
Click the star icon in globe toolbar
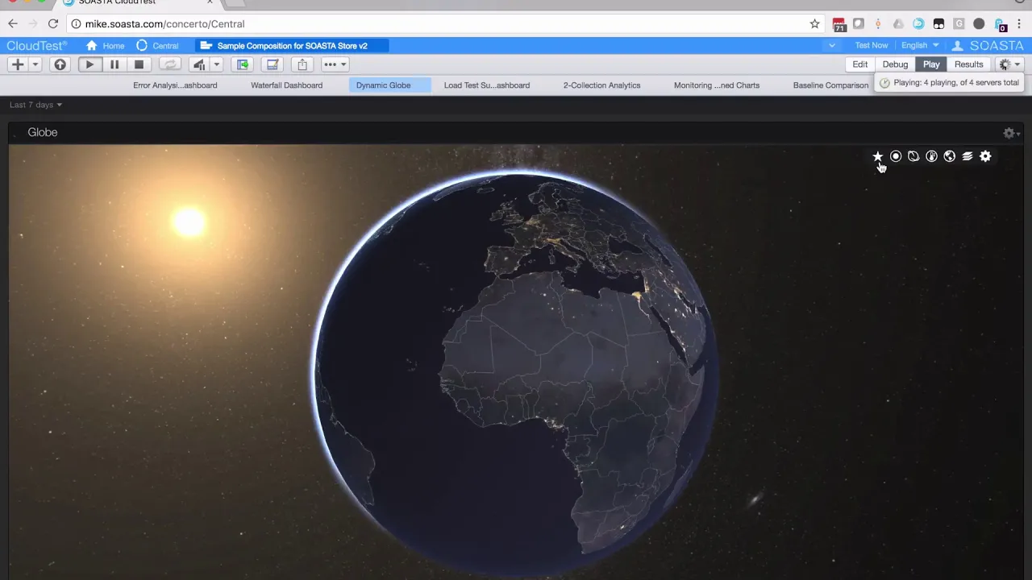[877, 156]
